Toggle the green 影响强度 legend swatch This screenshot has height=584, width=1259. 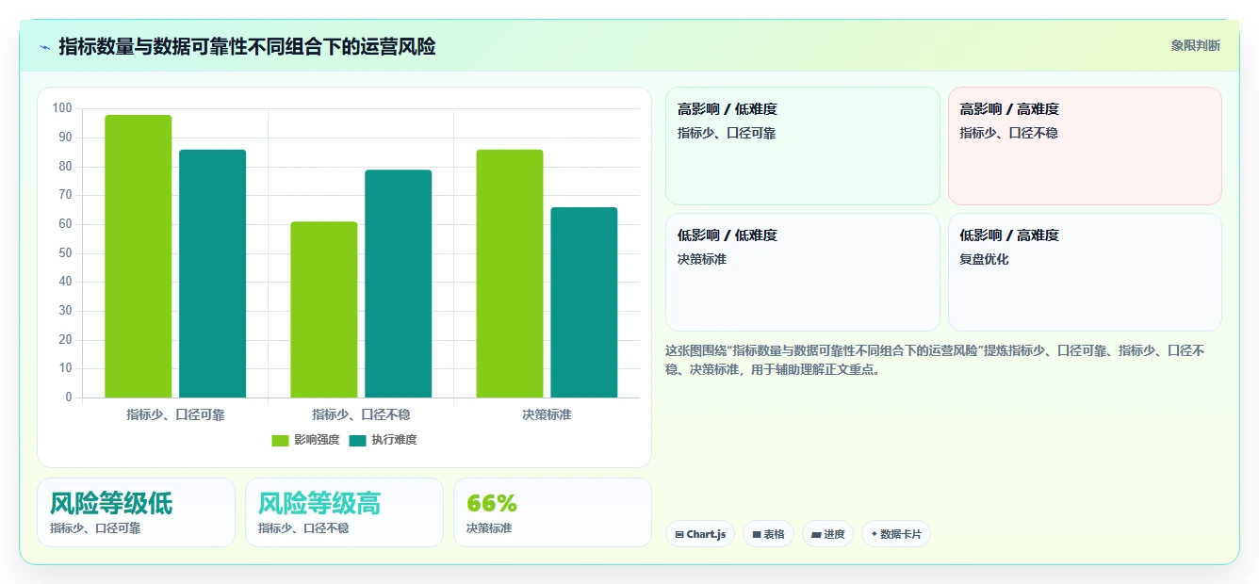(280, 440)
